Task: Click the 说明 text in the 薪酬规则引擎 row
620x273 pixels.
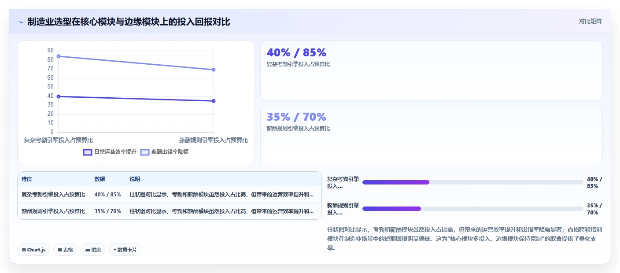Action: click(x=221, y=211)
